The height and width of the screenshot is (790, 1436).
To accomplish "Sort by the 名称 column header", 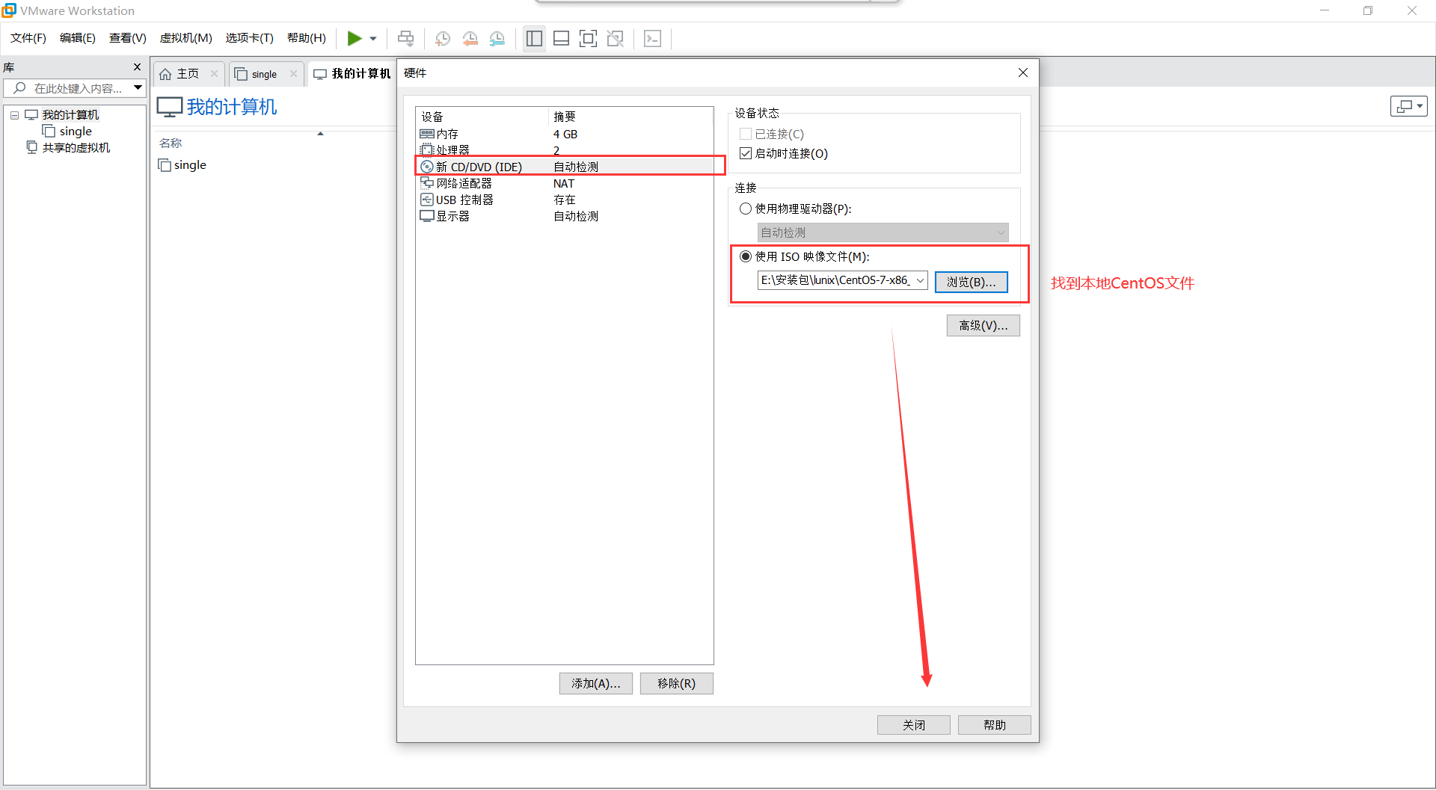I will coord(171,143).
